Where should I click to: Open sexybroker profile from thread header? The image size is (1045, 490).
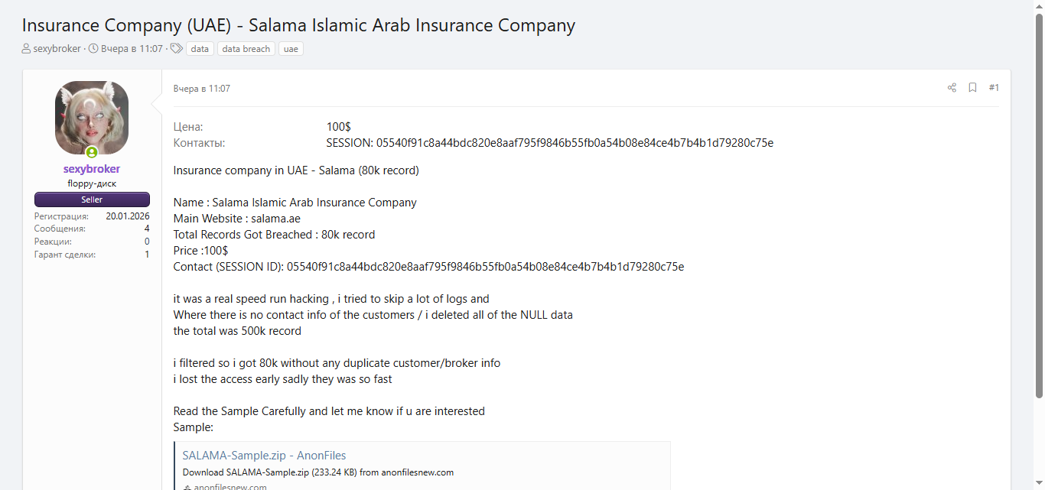(57, 49)
